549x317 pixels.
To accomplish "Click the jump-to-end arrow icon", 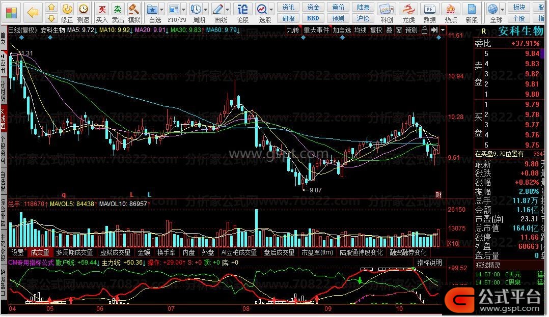I will pyautogui.click(x=434, y=30).
